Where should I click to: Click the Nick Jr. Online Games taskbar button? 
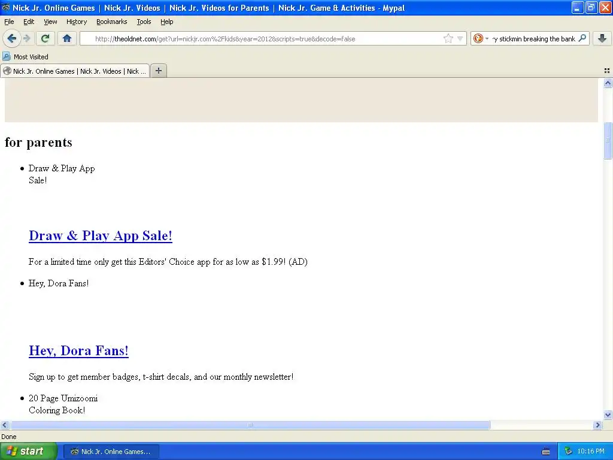[x=111, y=452]
